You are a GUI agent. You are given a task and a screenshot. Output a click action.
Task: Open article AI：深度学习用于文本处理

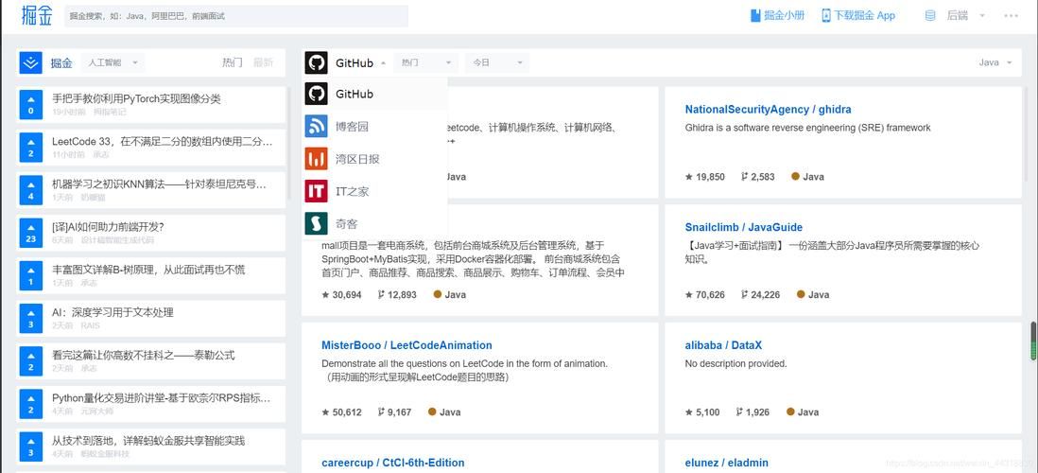pos(112,312)
